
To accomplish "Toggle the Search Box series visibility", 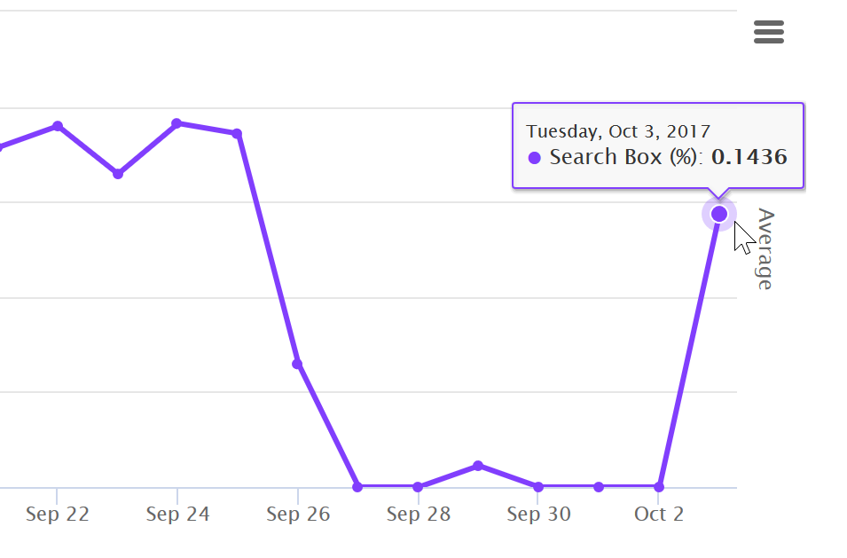I will click(533, 157).
